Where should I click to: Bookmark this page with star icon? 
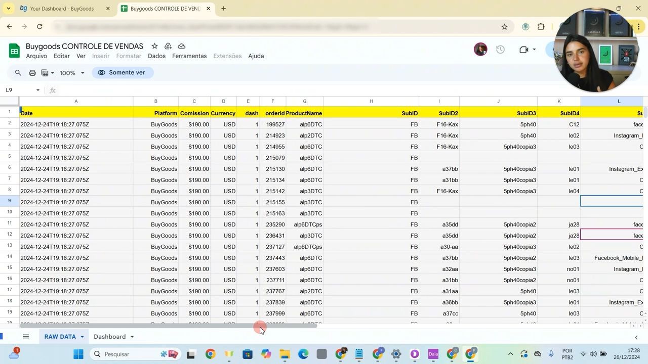pyautogui.click(x=504, y=27)
